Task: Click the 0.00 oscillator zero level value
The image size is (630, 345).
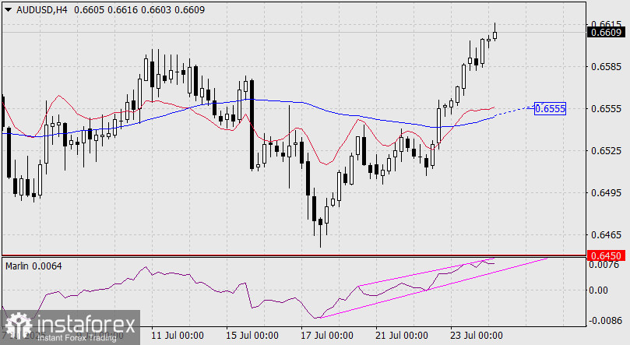Action: point(598,290)
